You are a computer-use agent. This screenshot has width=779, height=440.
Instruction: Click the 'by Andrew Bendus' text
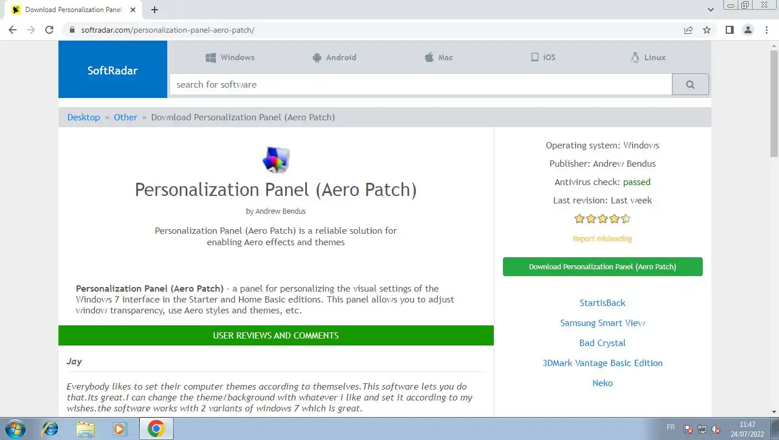coord(276,211)
